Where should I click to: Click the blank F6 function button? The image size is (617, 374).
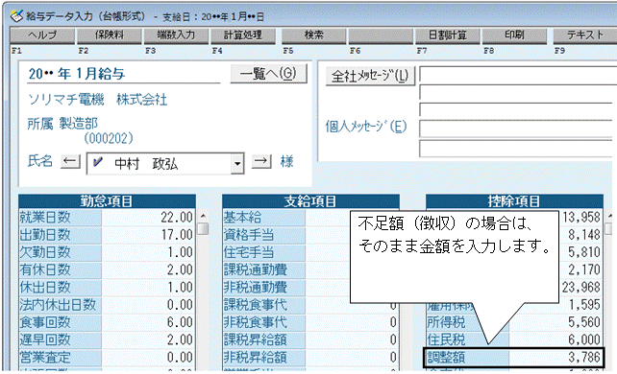(x=381, y=35)
